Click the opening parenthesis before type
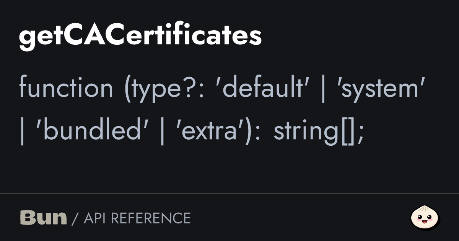Viewport: 459px width, 241px height. 127,88
